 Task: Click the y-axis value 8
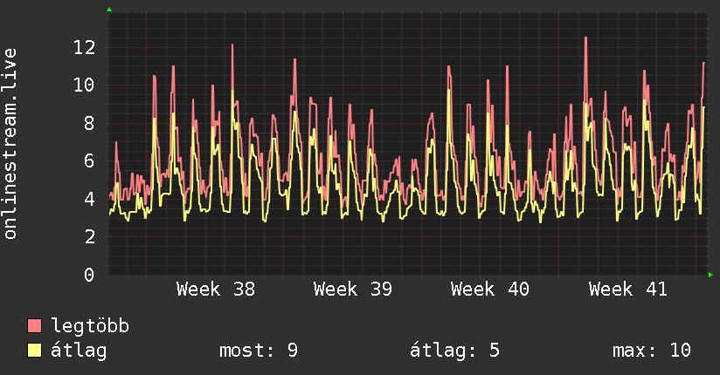[x=89, y=123]
